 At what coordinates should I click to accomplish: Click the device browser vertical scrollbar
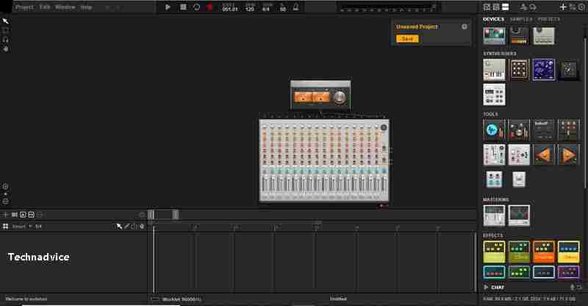pyautogui.click(x=585, y=113)
